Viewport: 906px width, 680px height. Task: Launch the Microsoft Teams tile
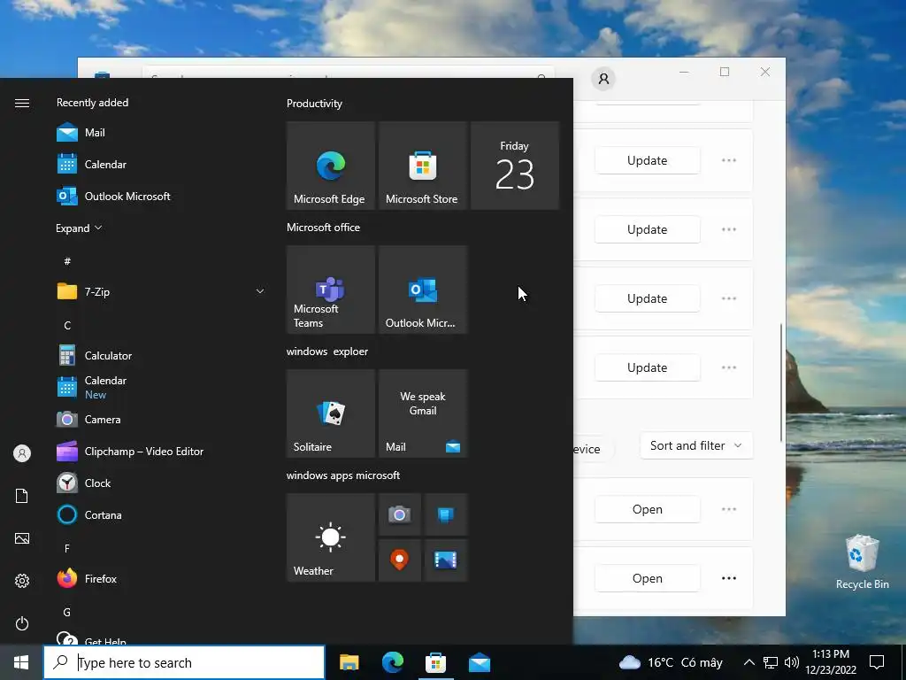(331, 290)
